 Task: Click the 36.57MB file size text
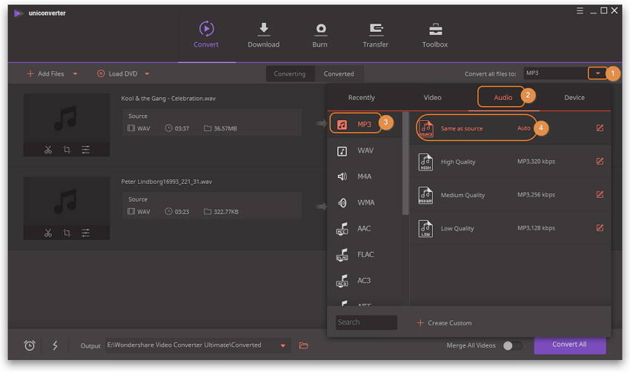tap(225, 128)
